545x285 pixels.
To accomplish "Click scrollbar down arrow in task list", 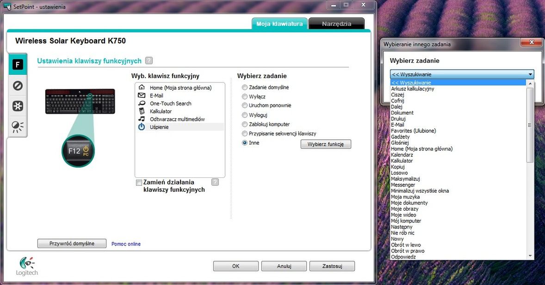I will pyautogui.click(x=530, y=256).
